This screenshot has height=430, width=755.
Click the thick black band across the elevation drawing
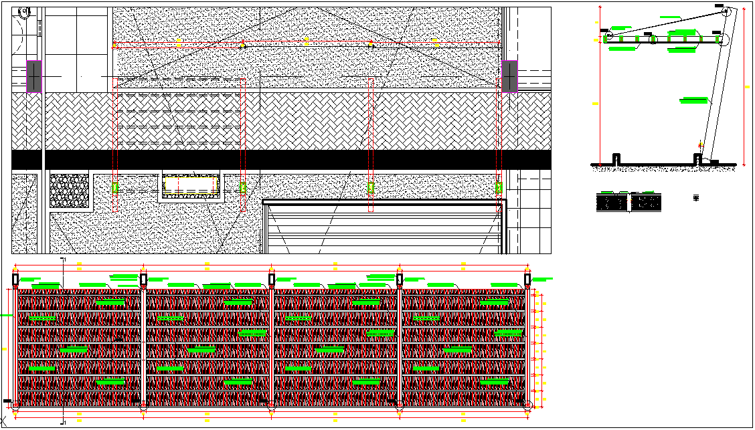pos(268,160)
